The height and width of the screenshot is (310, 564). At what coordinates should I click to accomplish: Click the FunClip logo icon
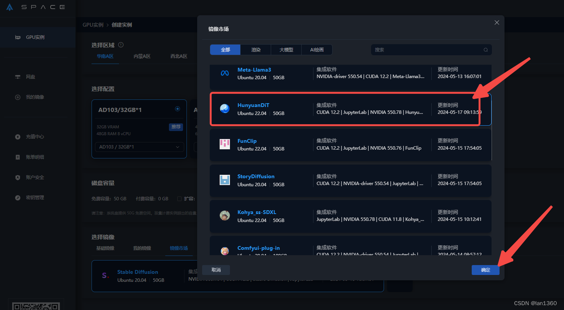pos(225,144)
